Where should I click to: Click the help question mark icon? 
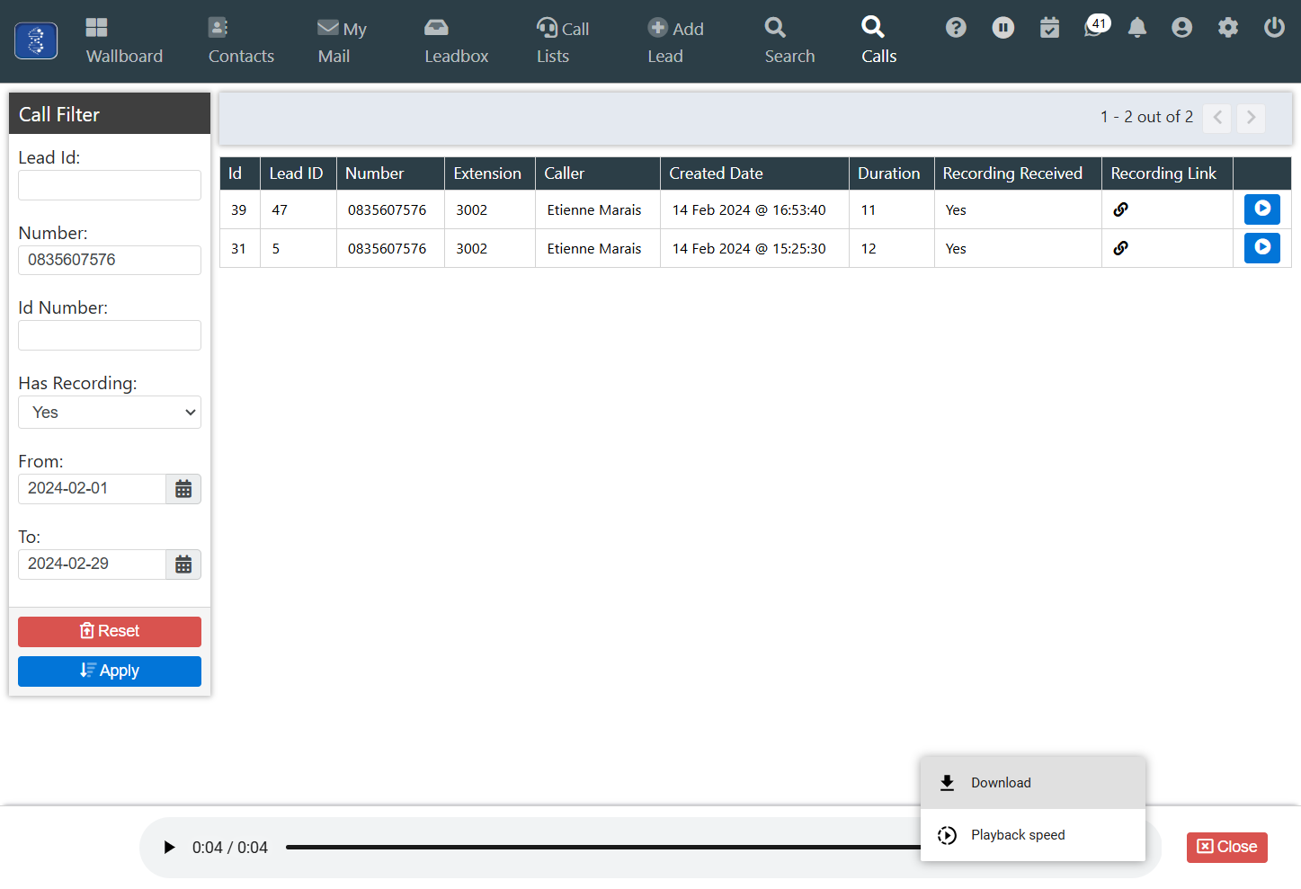(x=956, y=28)
